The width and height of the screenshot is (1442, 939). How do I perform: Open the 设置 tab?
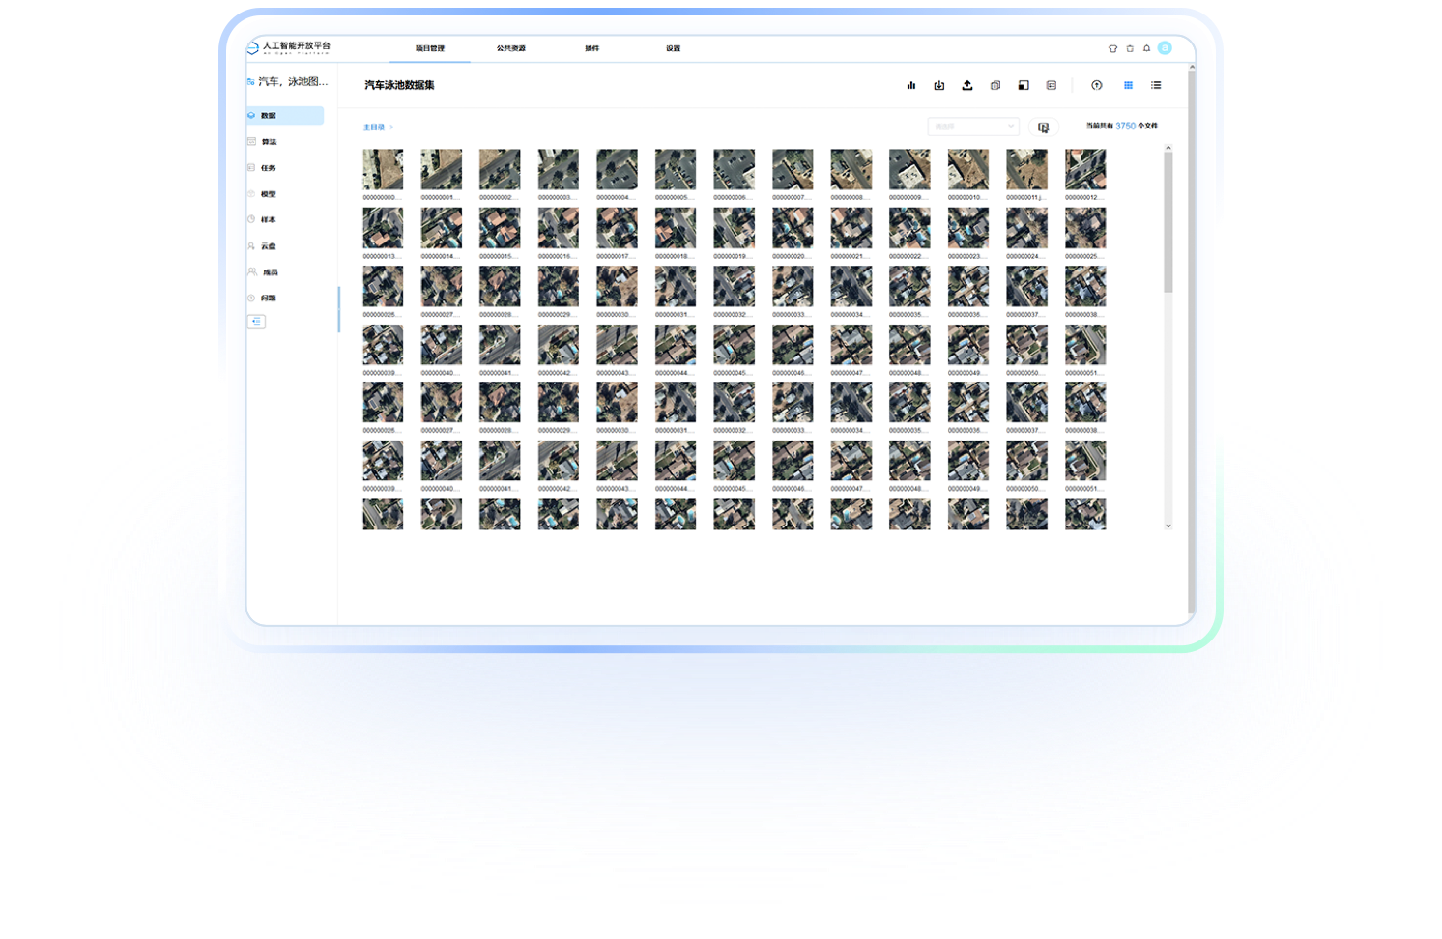tap(673, 48)
